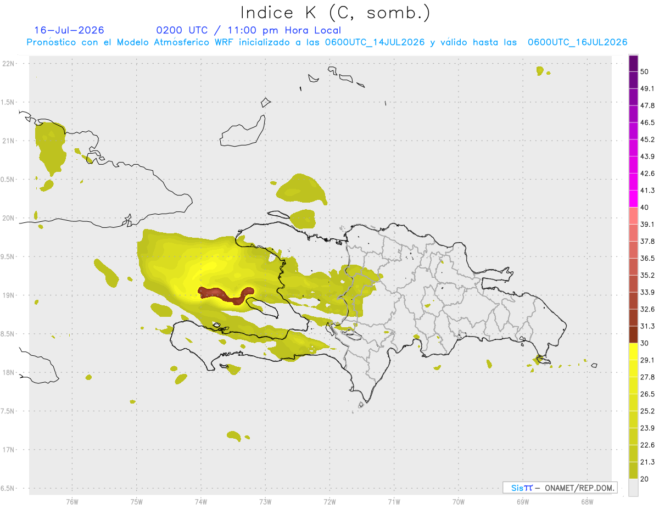Click the colorbar value '25.2'
Image resolution: width=659 pixels, height=509 pixels.
click(647, 411)
